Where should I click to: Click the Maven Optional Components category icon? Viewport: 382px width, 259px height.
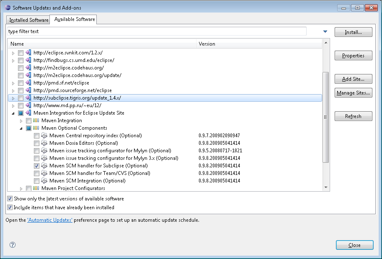tap(36, 128)
